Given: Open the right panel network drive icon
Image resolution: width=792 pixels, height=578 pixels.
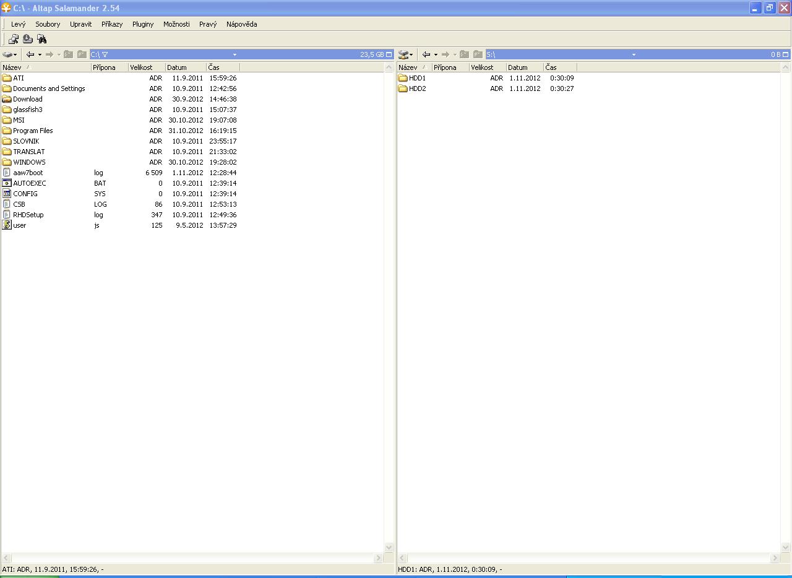Looking at the screenshot, I should [405, 54].
